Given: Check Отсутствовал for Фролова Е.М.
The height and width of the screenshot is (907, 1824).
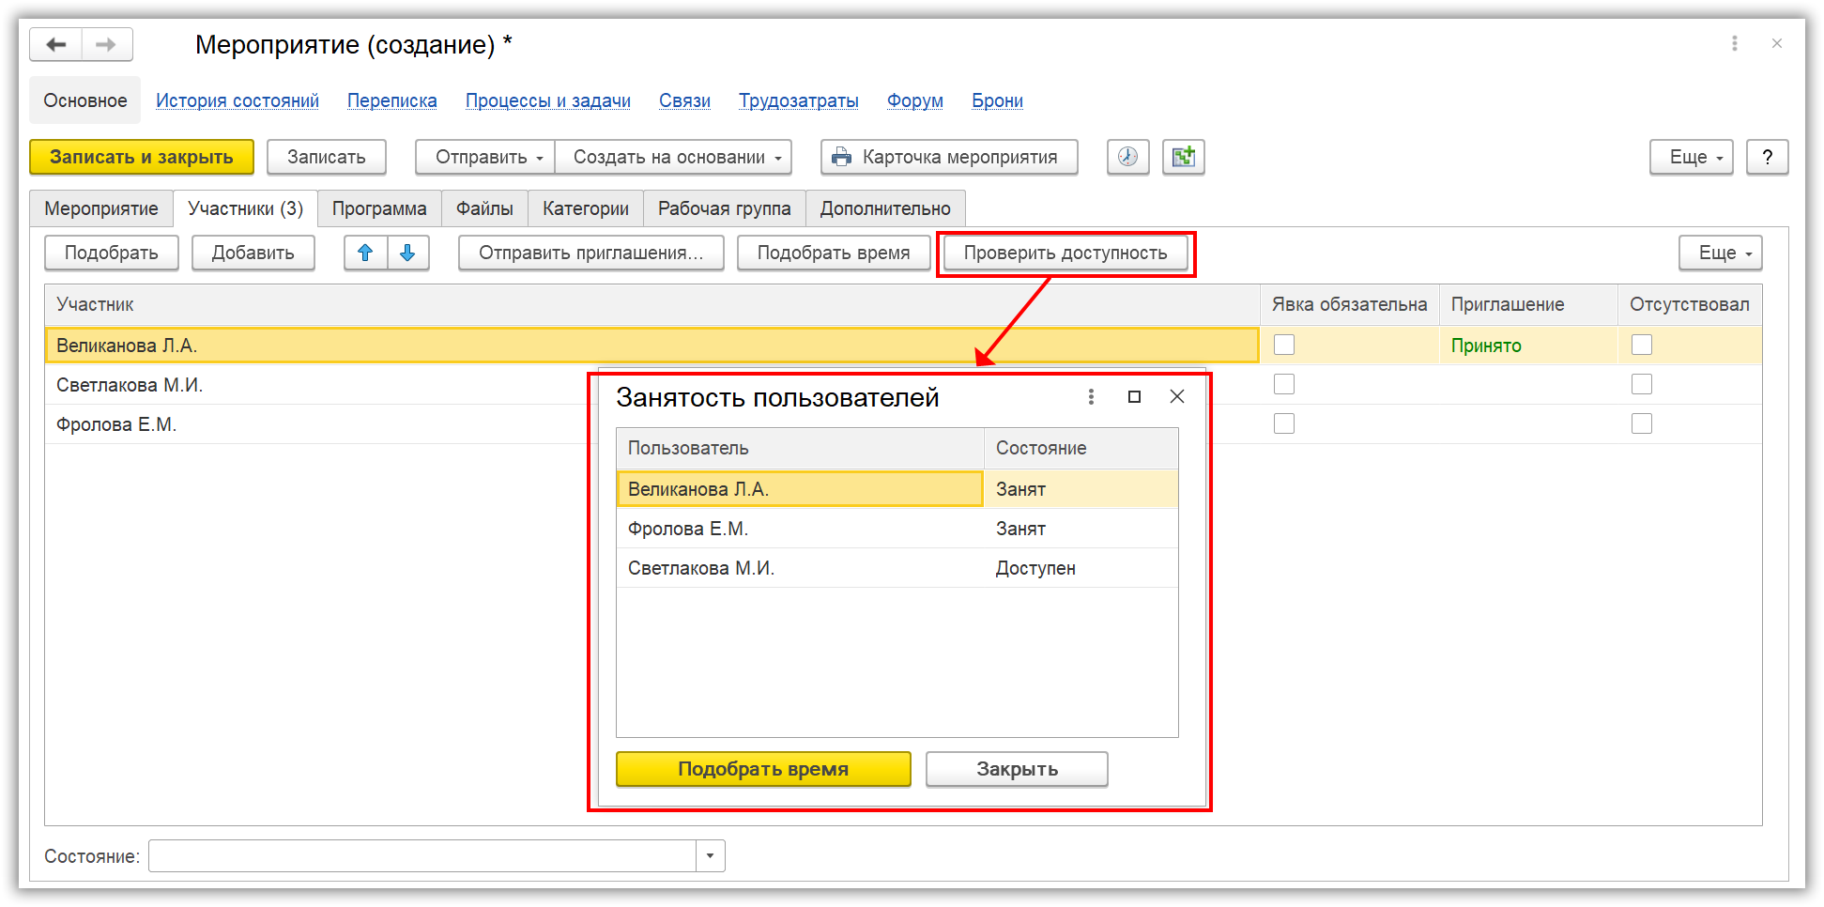Looking at the screenshot, I should tap(1641, 423).
